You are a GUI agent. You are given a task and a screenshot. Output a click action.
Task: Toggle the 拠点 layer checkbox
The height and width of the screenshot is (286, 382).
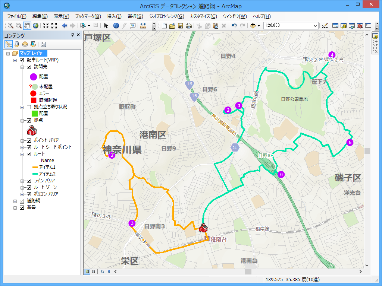coord(29,120)
